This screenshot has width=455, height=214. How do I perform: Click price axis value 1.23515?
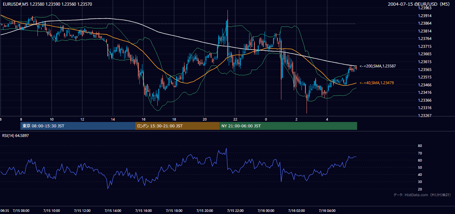click(x=425, y=77)
